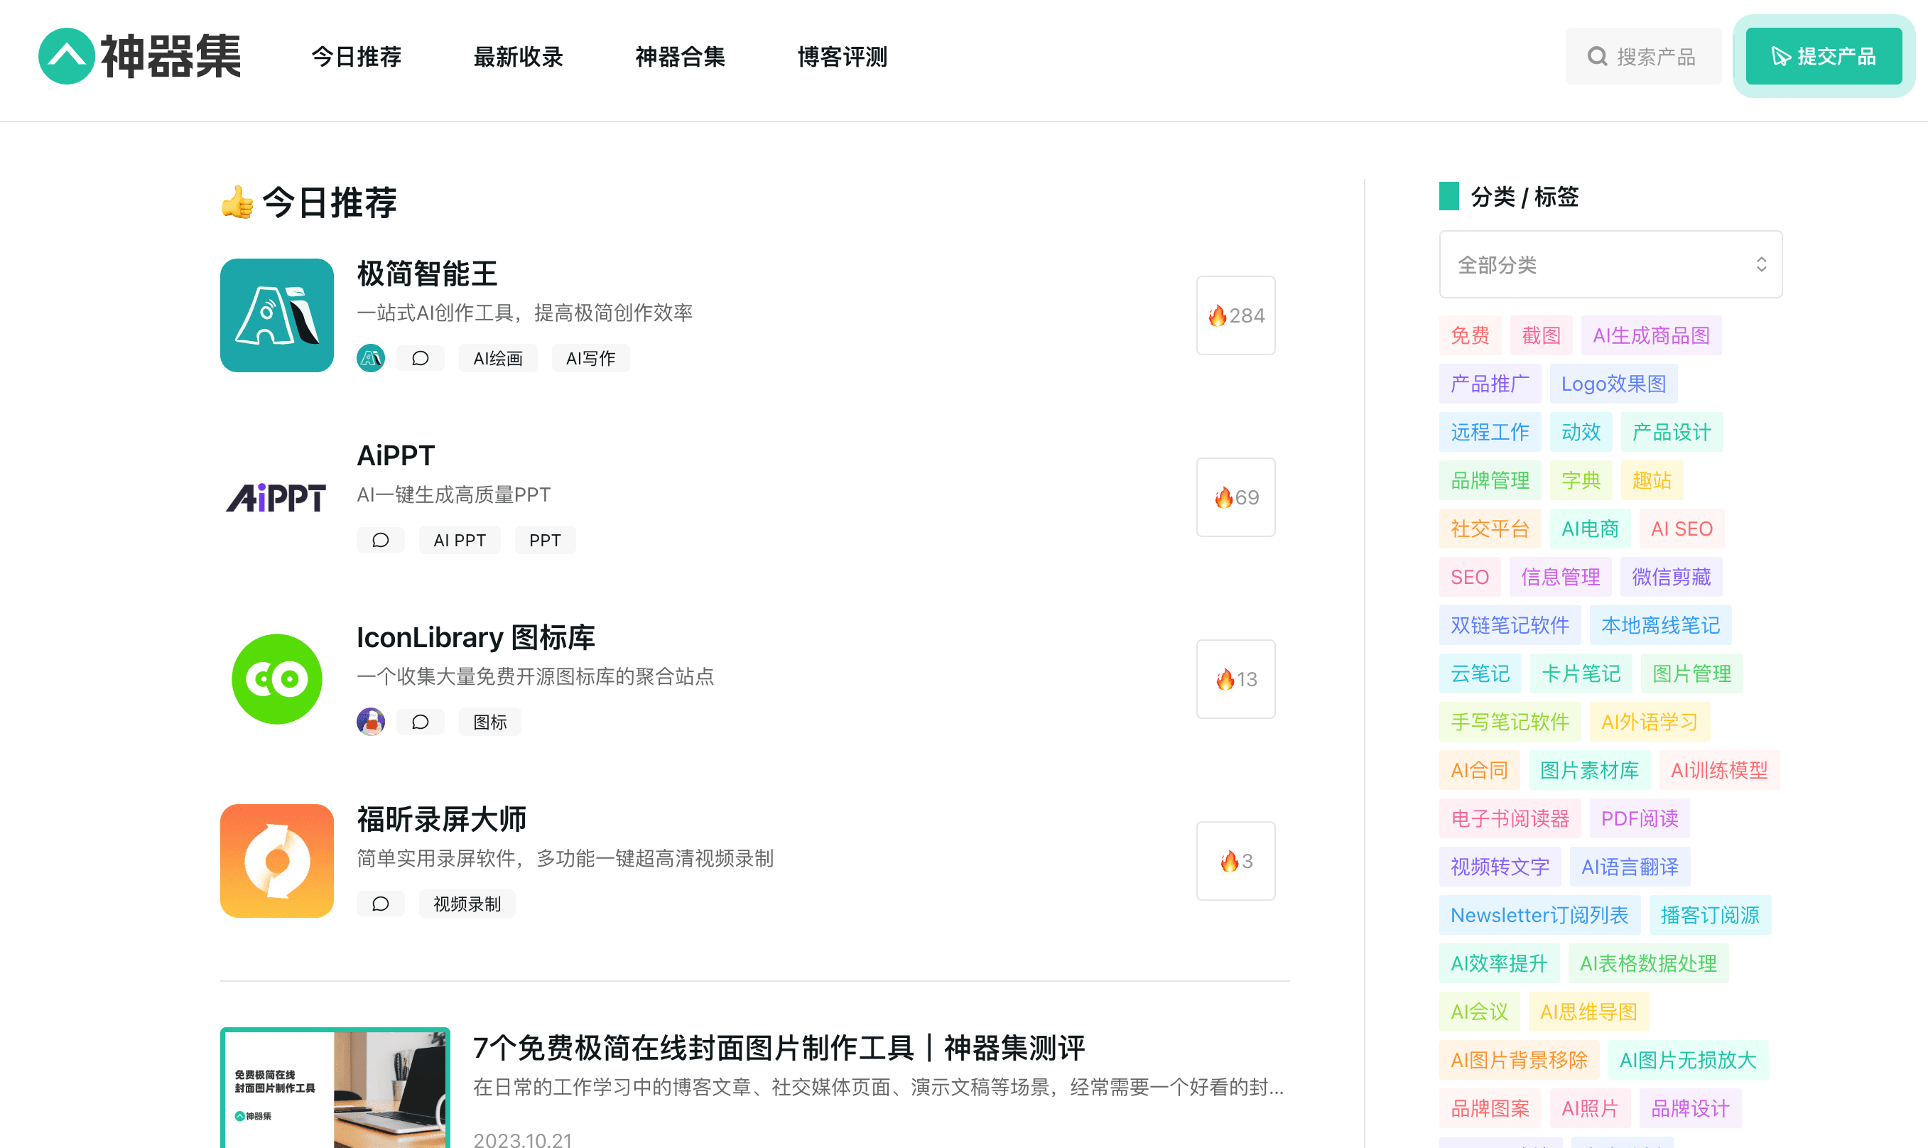Select the 视频录制 tag
Viewport: 1928px width, 1148px height.
click(x=467, y=904)
